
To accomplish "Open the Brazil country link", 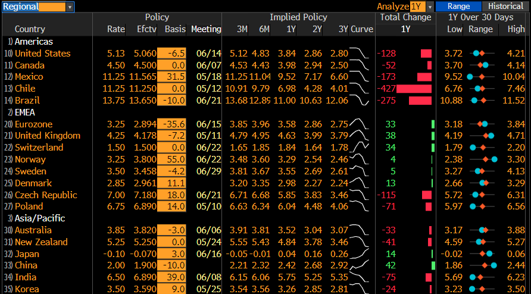I will [x=27, y=101].
